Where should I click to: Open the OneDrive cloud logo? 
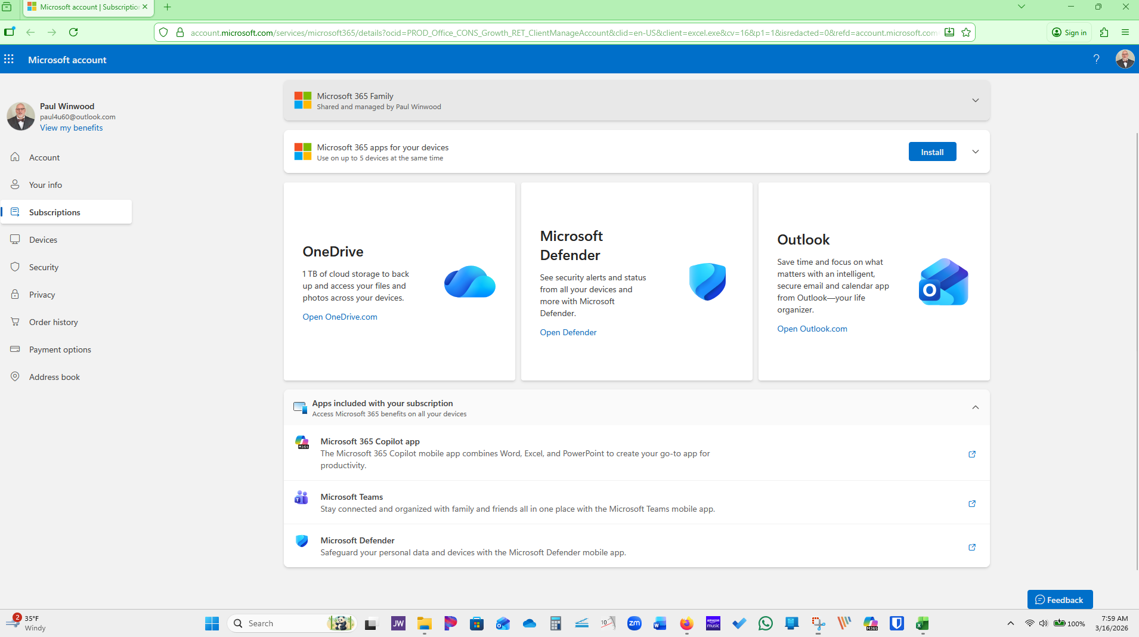(470, 282)
